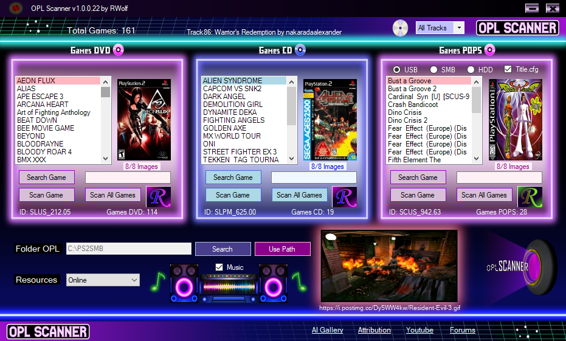Click the DVD games list scroll-up arrow
566x341 pixels.
click(105, 82)
